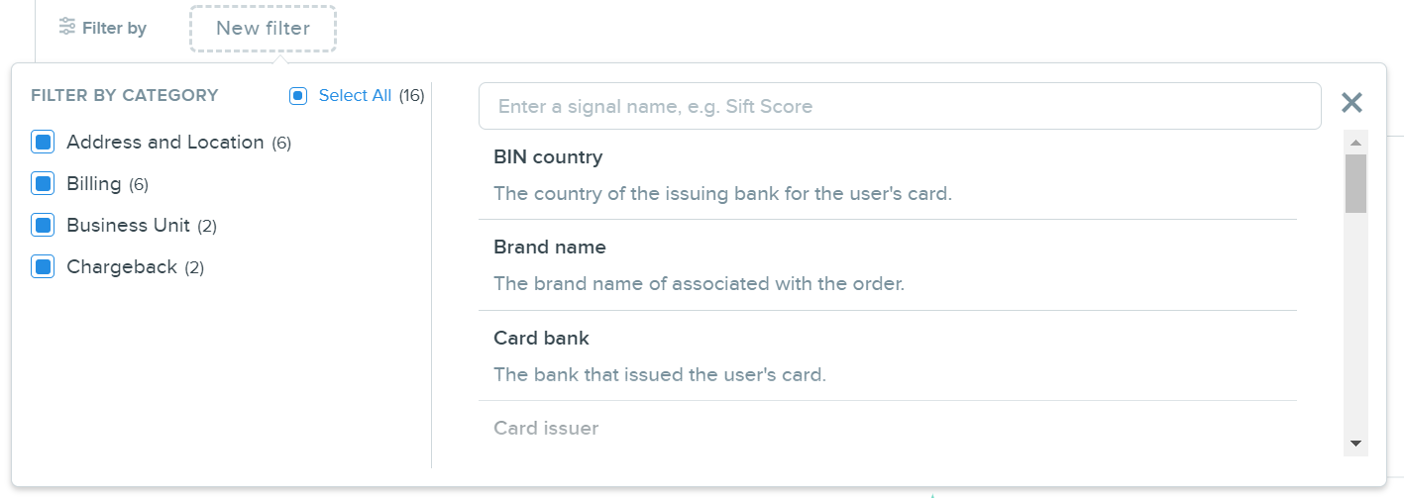Image resolution: width=1404 pixels, height=498 pixels.
Task: Toggle the Business Unit checkbox
Action: coord(43,226)
